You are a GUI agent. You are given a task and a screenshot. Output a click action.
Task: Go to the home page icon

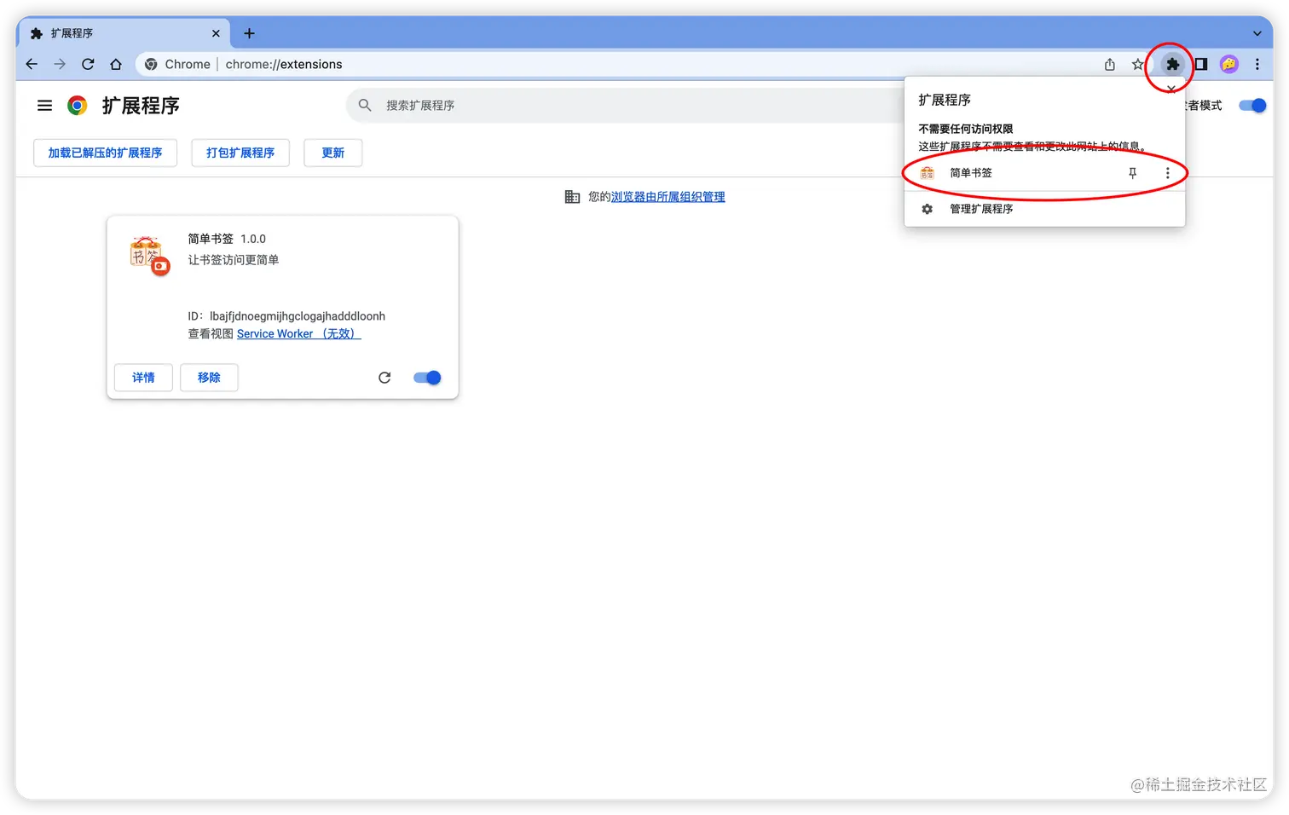116,64
